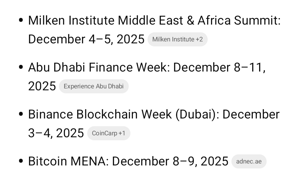Viewport: 299px width, 182px height.
Task: Click the word '(Dubai)' in the Binance item
Action: pyautogui.click(x=197, y=114)
